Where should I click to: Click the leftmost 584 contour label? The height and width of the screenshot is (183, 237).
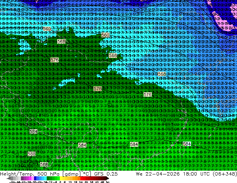tap(33, 132)
